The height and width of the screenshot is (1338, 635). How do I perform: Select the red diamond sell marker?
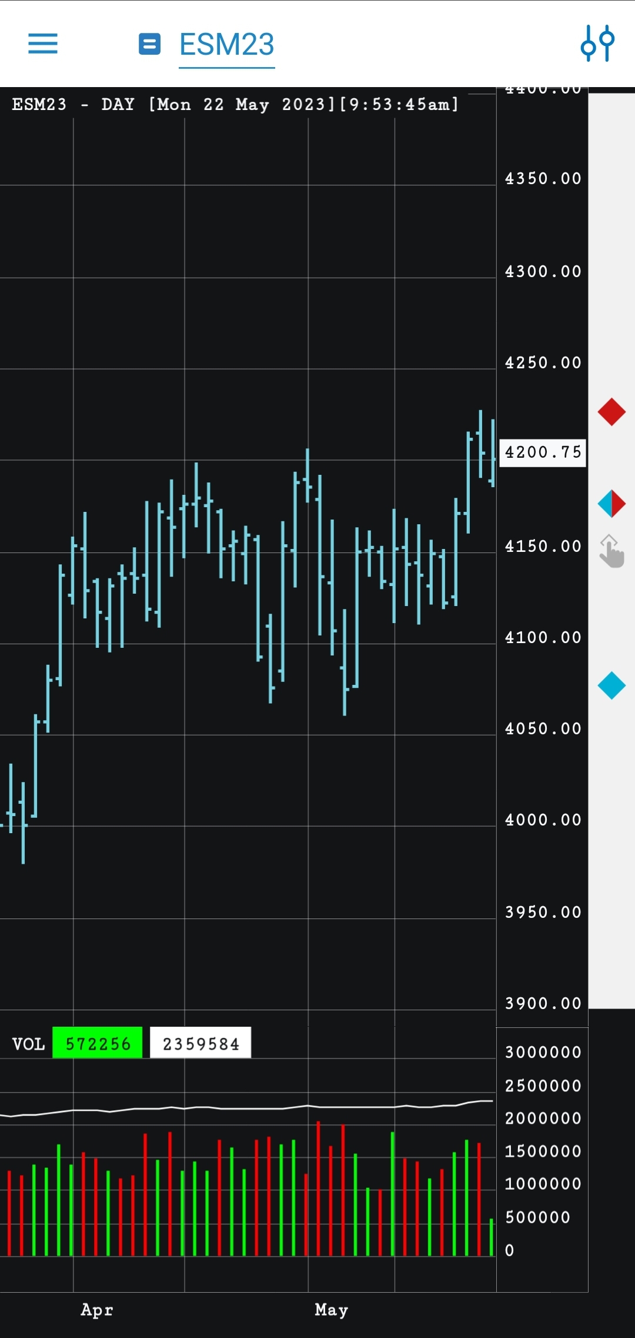point(611,412)
